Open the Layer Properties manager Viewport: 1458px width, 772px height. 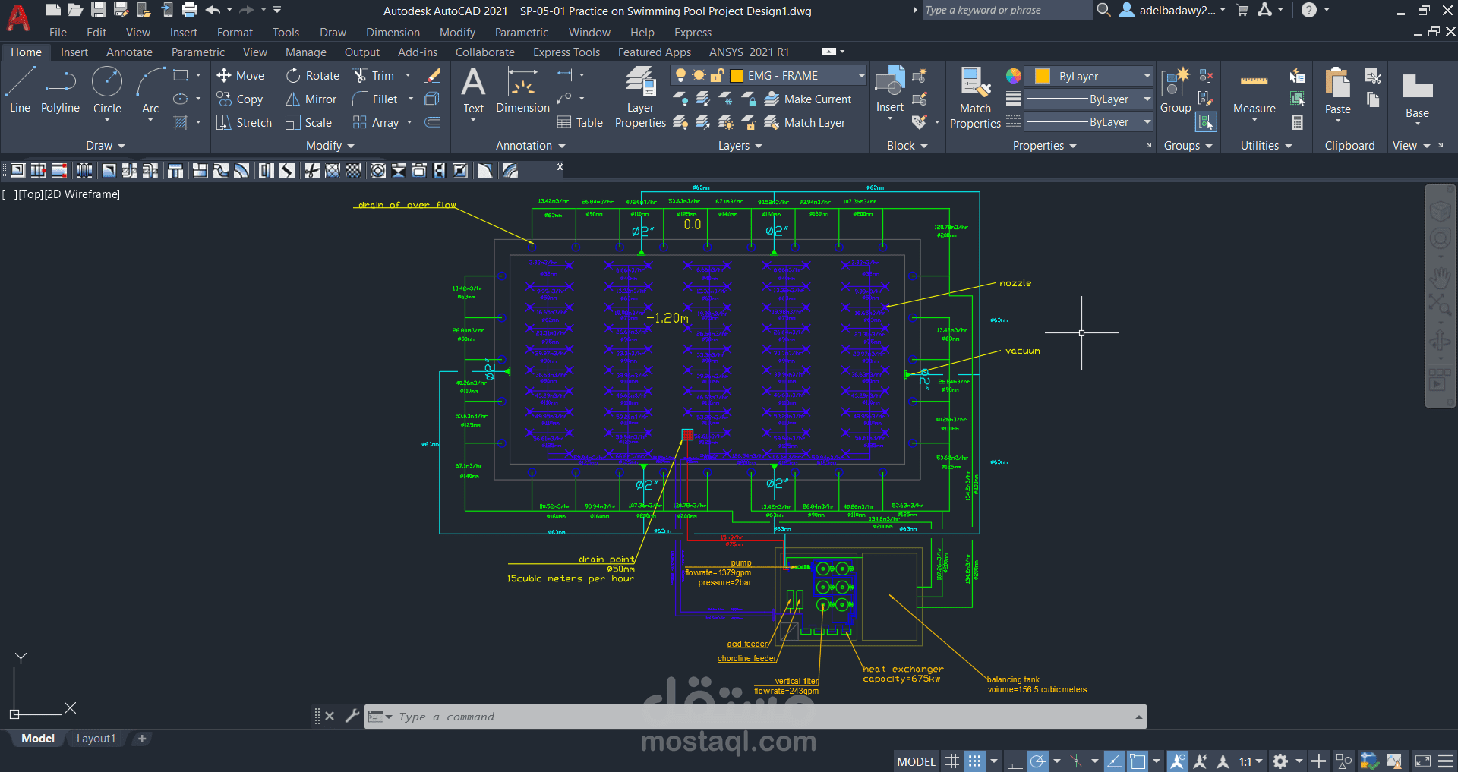640,97
